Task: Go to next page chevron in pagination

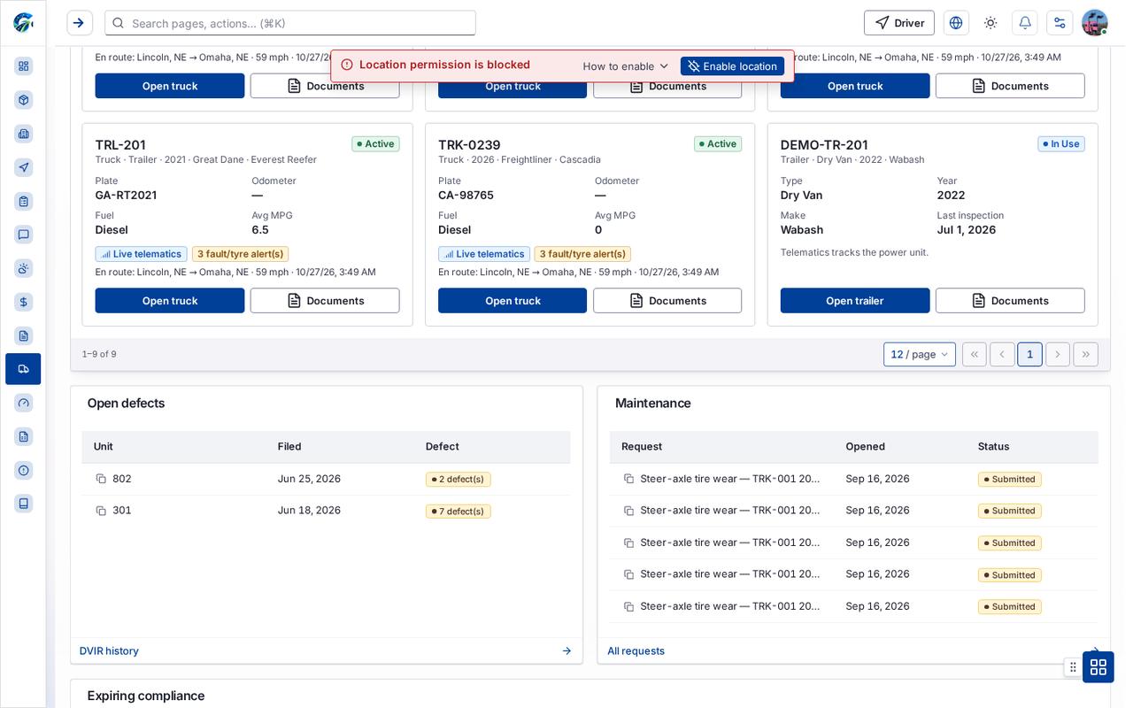Action: point(1058,354)
